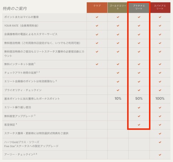Click スパイアエリート checkmark for ハーツGoldプラス row
Viewport: 173px width, 162px height.
[160, 142]
